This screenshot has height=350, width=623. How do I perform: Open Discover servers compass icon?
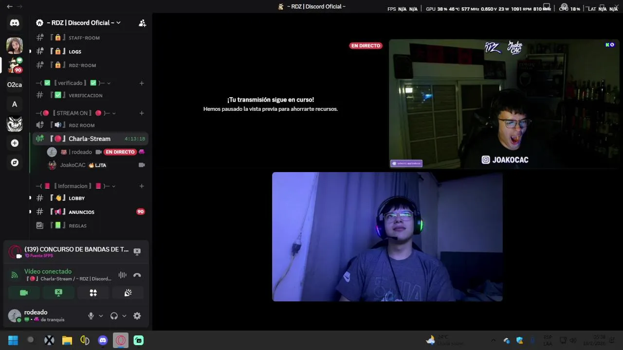click(15, 162)
